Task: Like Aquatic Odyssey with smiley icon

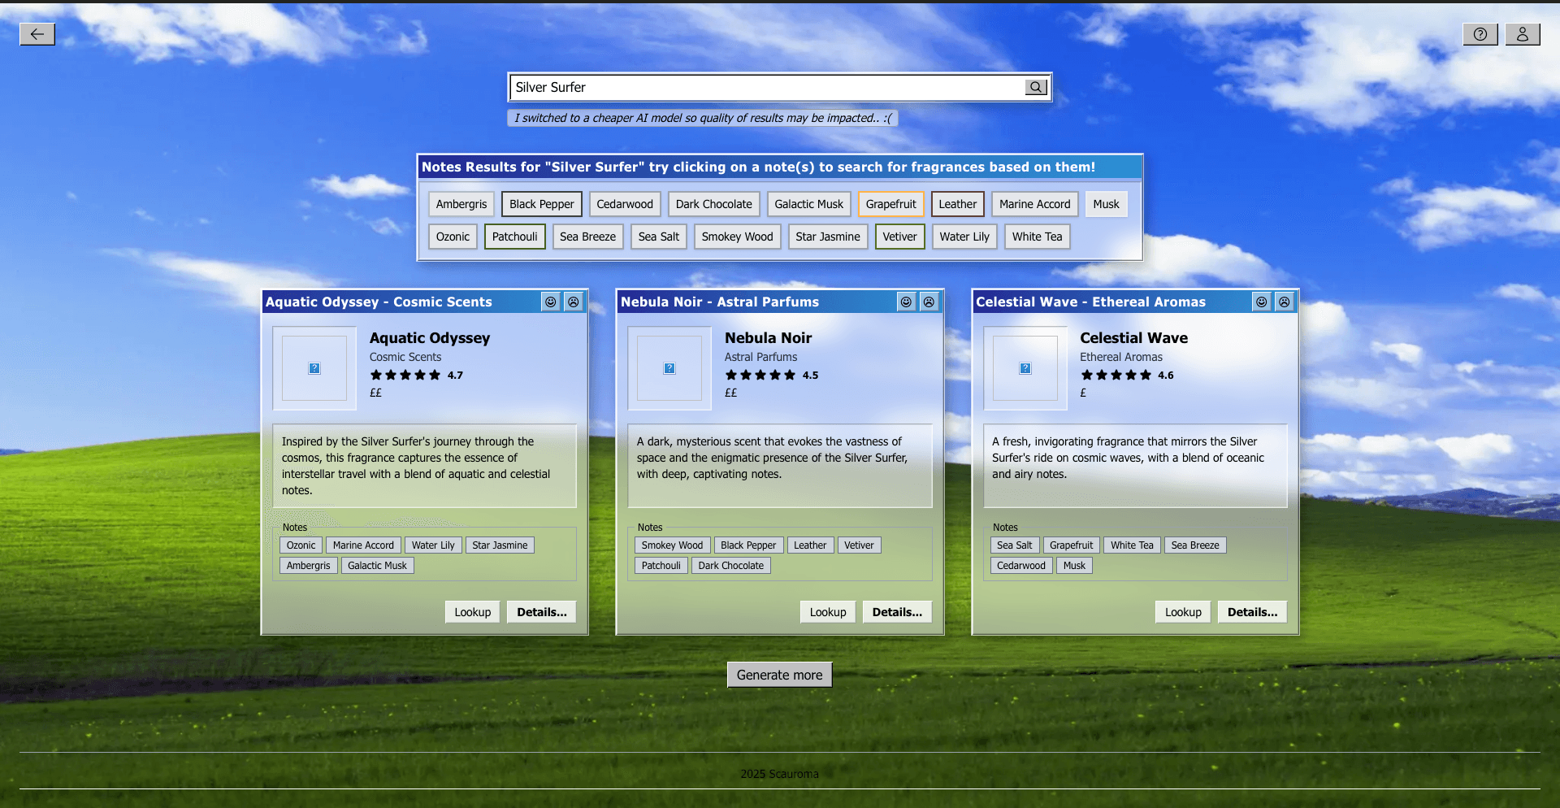Action: coord(551,302)
